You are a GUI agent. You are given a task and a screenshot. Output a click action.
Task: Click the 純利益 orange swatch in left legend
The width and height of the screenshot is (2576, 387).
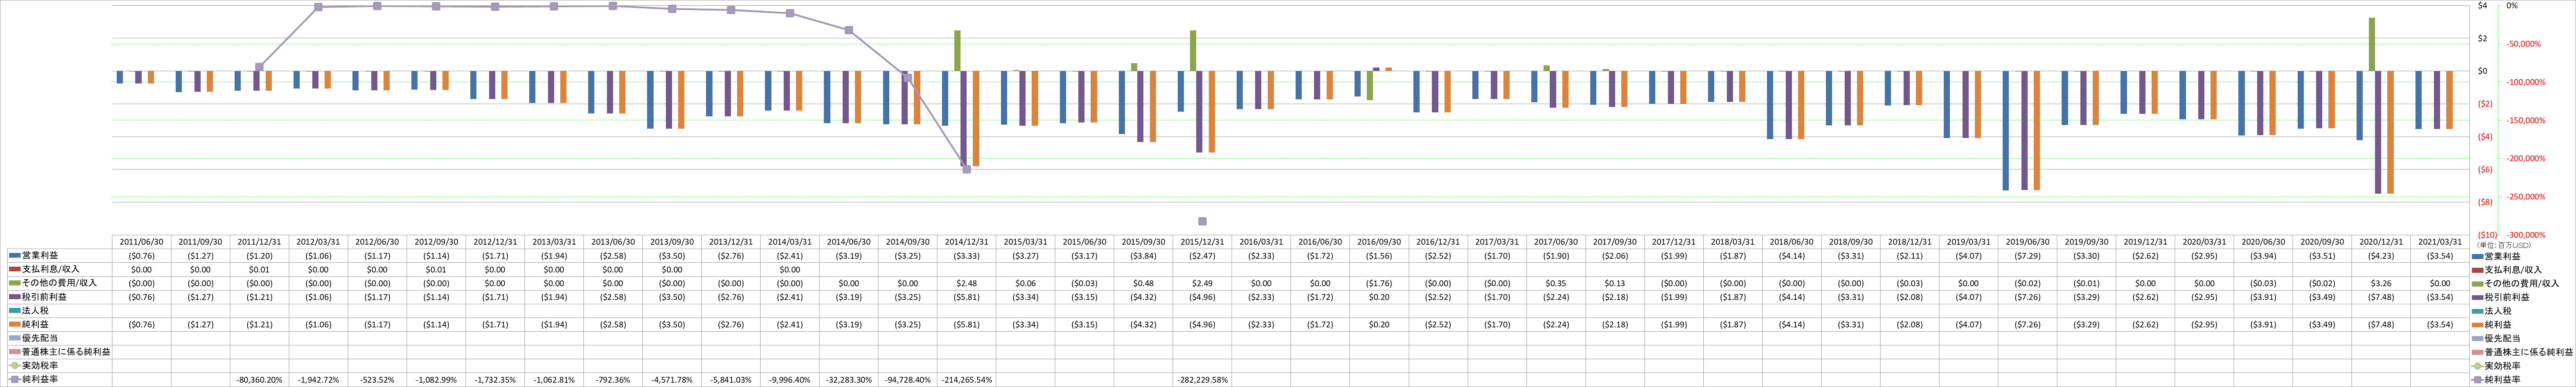click(14, 325)
